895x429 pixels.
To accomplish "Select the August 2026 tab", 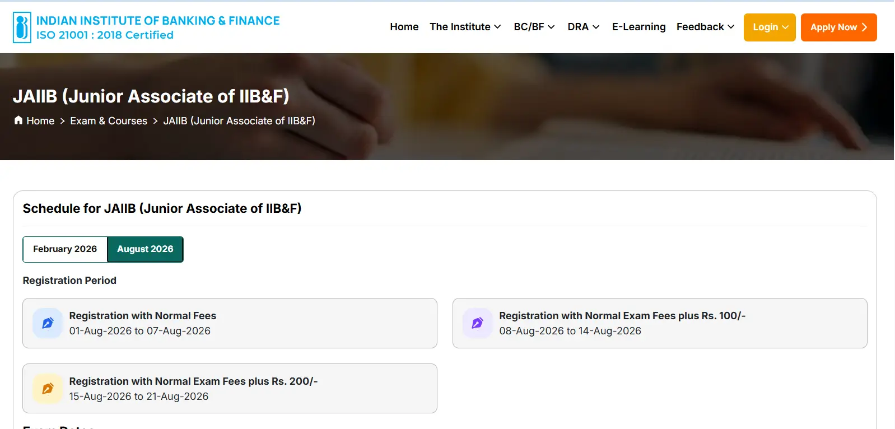I will [145, 249].
